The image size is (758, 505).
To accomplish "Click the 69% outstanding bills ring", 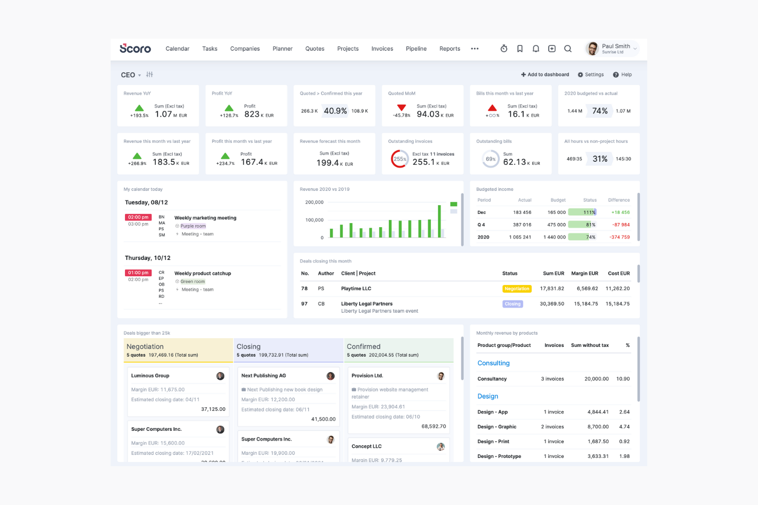I will pos(490,159).
